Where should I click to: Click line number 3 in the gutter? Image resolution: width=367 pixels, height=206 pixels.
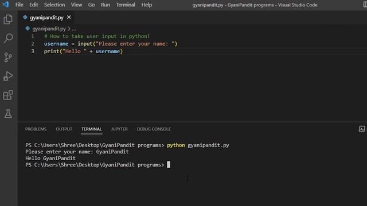pos(33,51)
